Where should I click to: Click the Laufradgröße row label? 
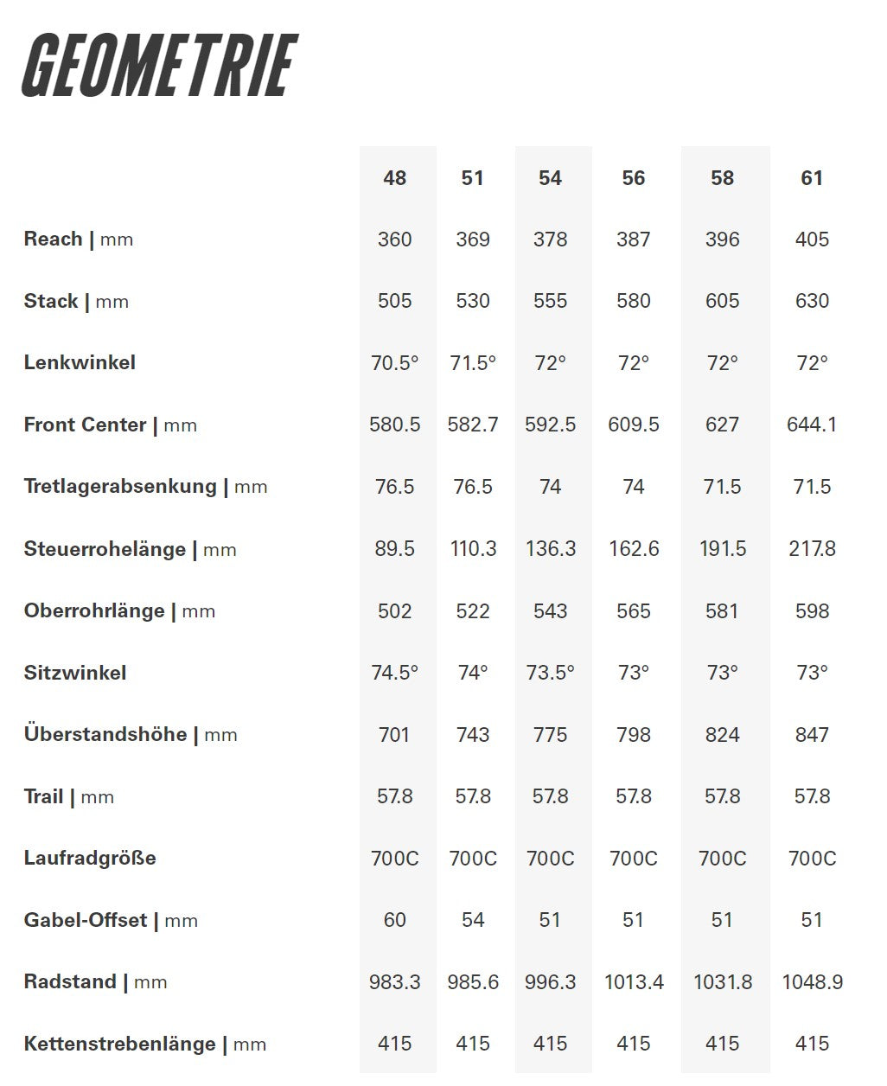90,859
